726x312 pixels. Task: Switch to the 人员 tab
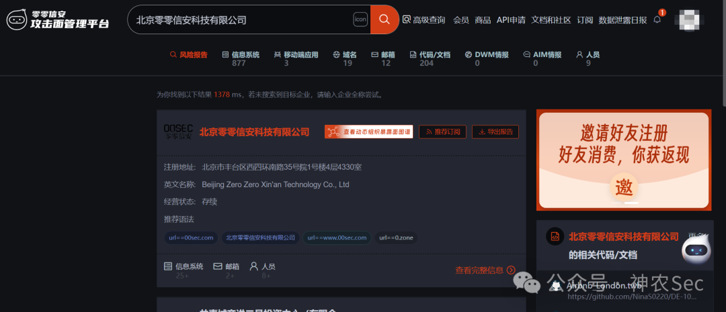588,58
